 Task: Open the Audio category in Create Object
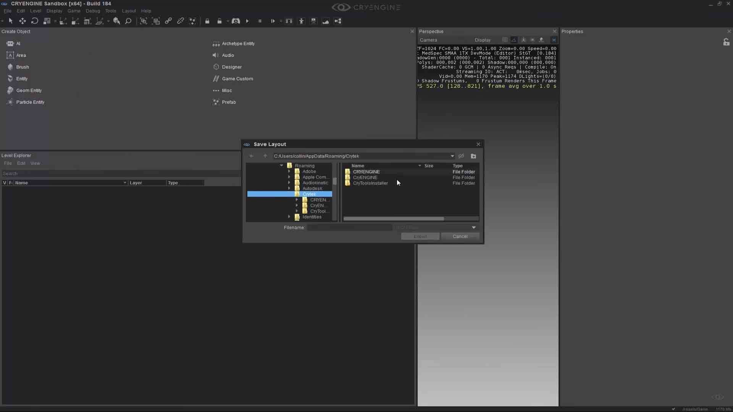click(x=228, y=55)
